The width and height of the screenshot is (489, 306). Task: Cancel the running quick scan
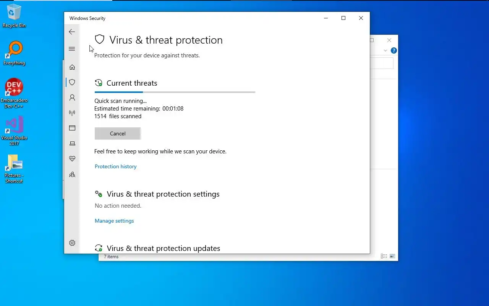pyautogui.click(x=118, y=133)
